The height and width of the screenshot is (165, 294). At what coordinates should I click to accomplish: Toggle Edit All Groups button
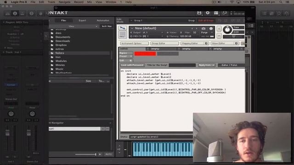[x=206, y=20]
